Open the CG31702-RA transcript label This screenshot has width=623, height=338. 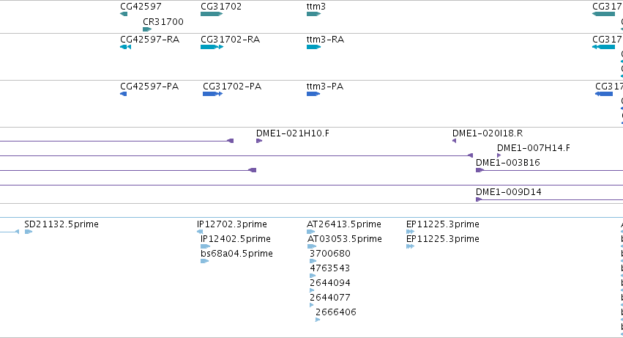(x=230, y=40)
